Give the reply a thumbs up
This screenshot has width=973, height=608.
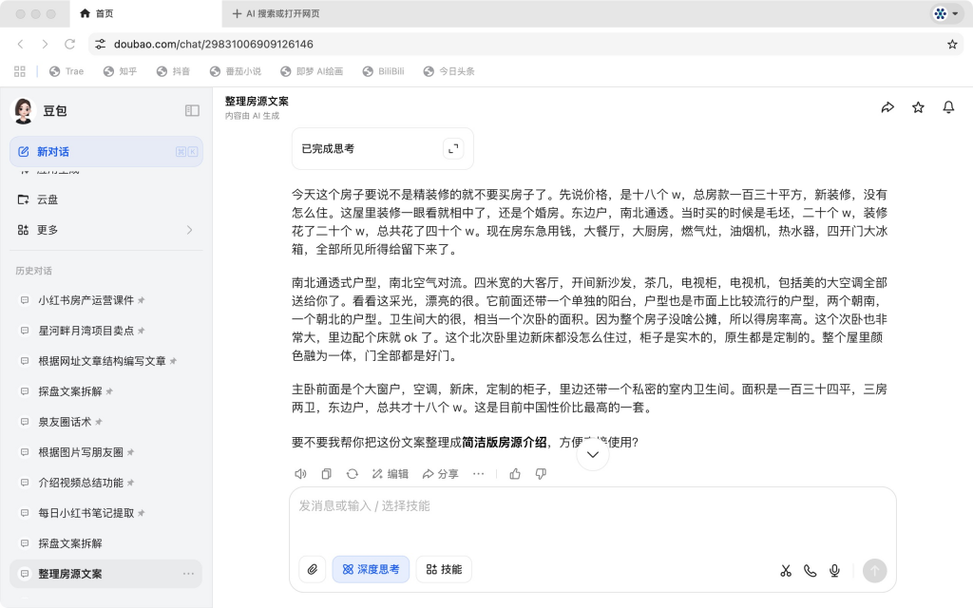pyautogui.click(x=514, y=473)
